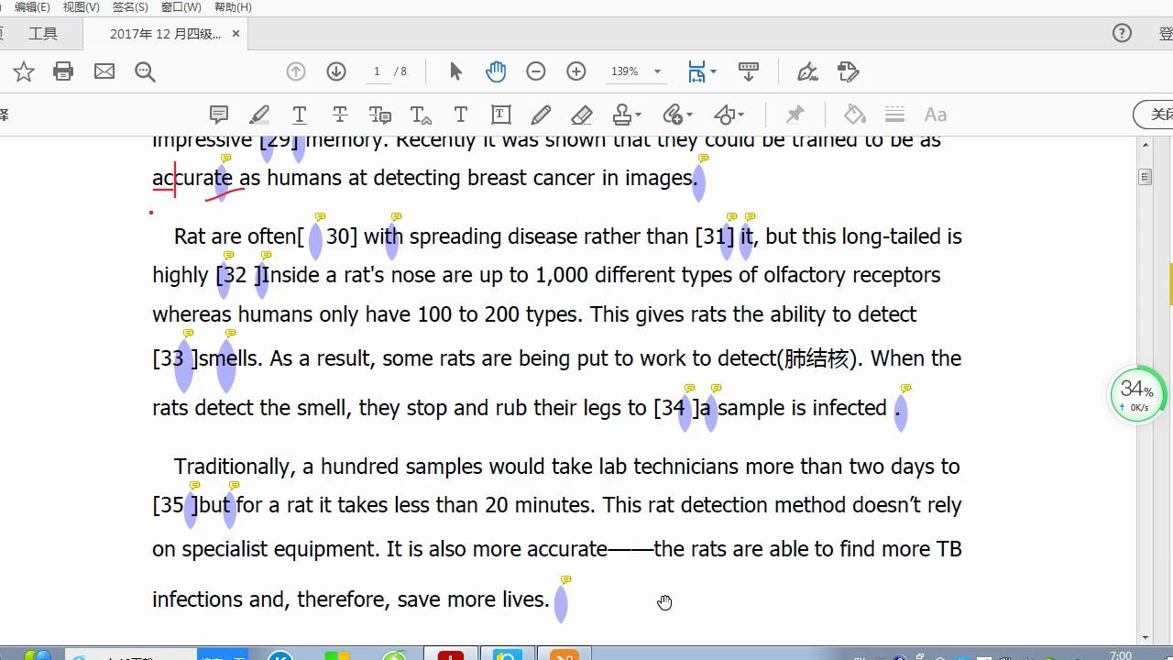
Task: Open the 帮助(H) menu
Action: (233, 7)
